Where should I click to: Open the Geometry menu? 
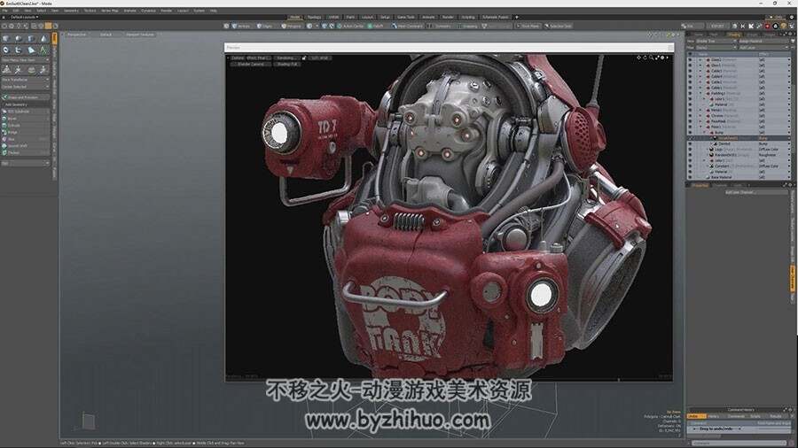coord(71,10)
